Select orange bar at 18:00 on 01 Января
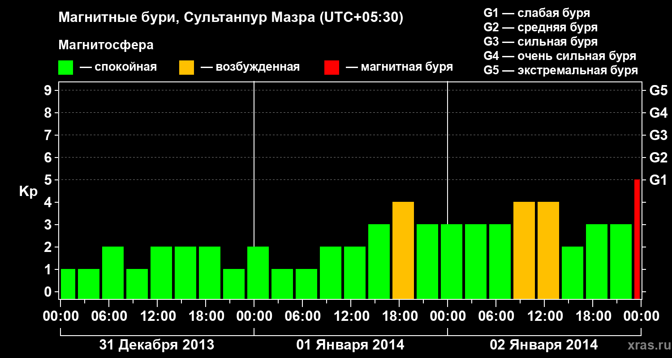The width and height of the screenshot is (672, 358). pos(403,251)
